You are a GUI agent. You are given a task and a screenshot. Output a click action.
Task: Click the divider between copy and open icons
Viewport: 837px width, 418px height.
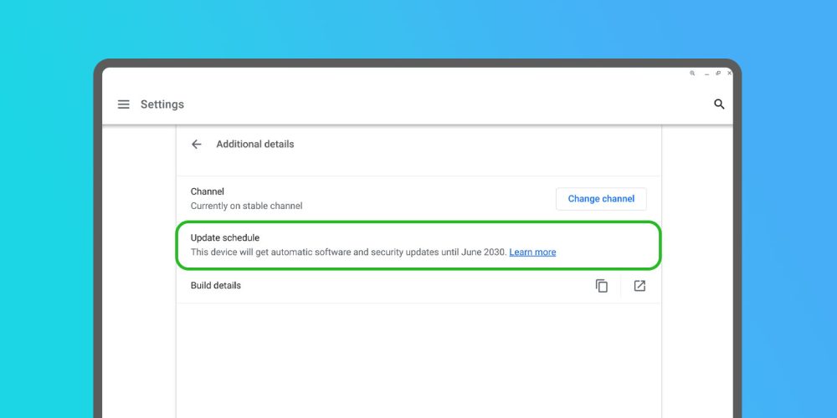pos(621,286)
